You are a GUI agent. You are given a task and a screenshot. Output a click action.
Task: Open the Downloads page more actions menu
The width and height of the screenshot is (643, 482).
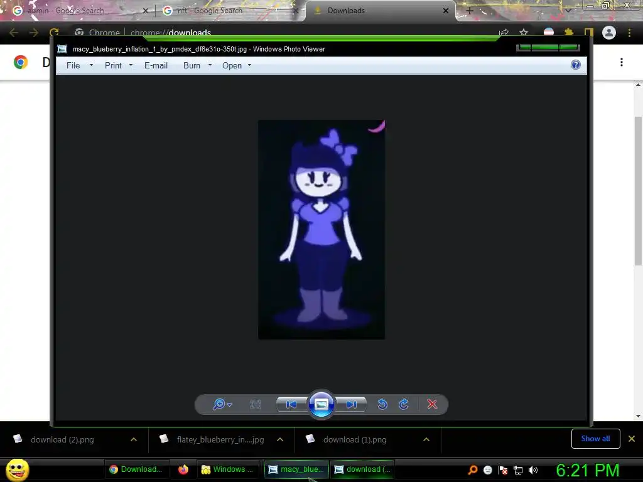click(x=622, y=62)
